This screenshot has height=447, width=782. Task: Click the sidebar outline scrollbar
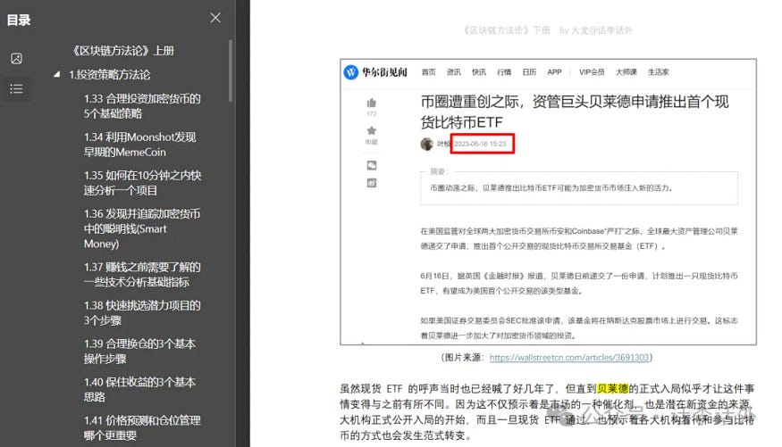click(231, 70)
